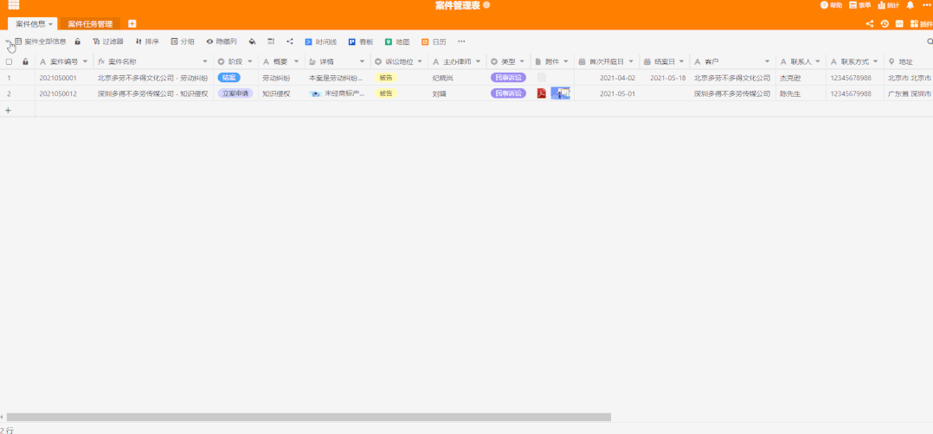Click the lock icon in column header row
This screenshot has width=933, height=434.
(x=25, y=61)
